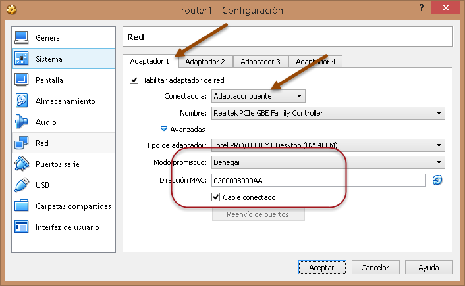The image size is (465, 286).
Task: Open the Audio speaker icon
Action: [x=22, y=122]
